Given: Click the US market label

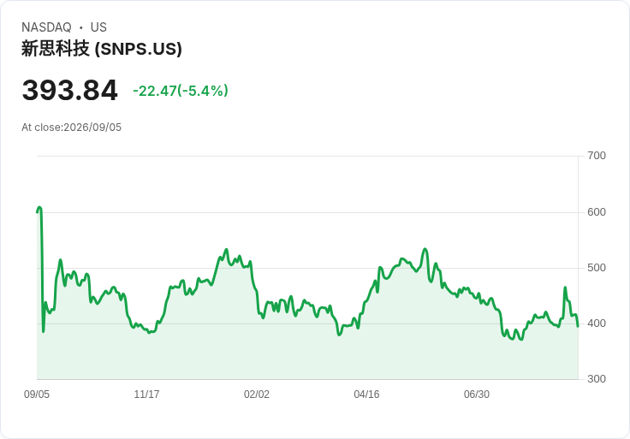Looking at the screenshot, I should click(98, 27).
